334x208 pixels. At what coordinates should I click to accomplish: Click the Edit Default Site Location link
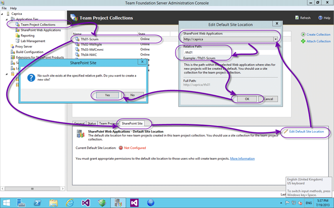click(306, 131)
